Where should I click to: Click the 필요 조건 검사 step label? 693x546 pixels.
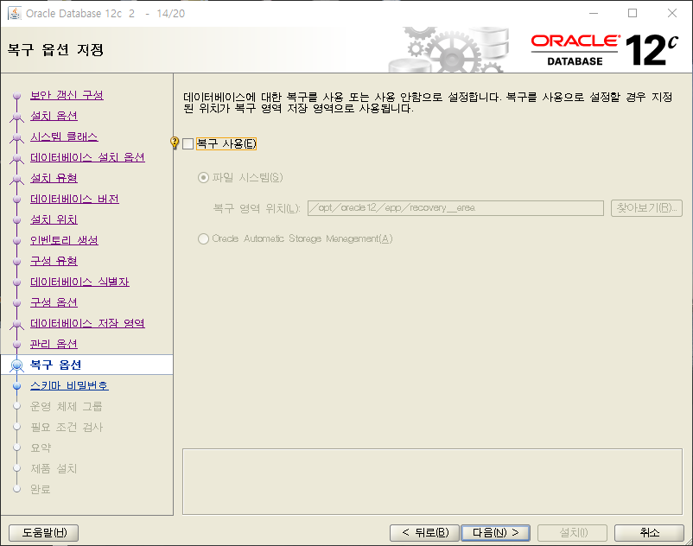click(x=67, y=427)
